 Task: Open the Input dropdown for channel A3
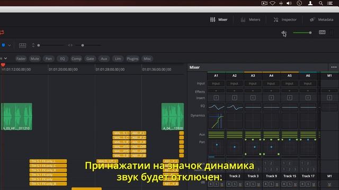[253, 83]
